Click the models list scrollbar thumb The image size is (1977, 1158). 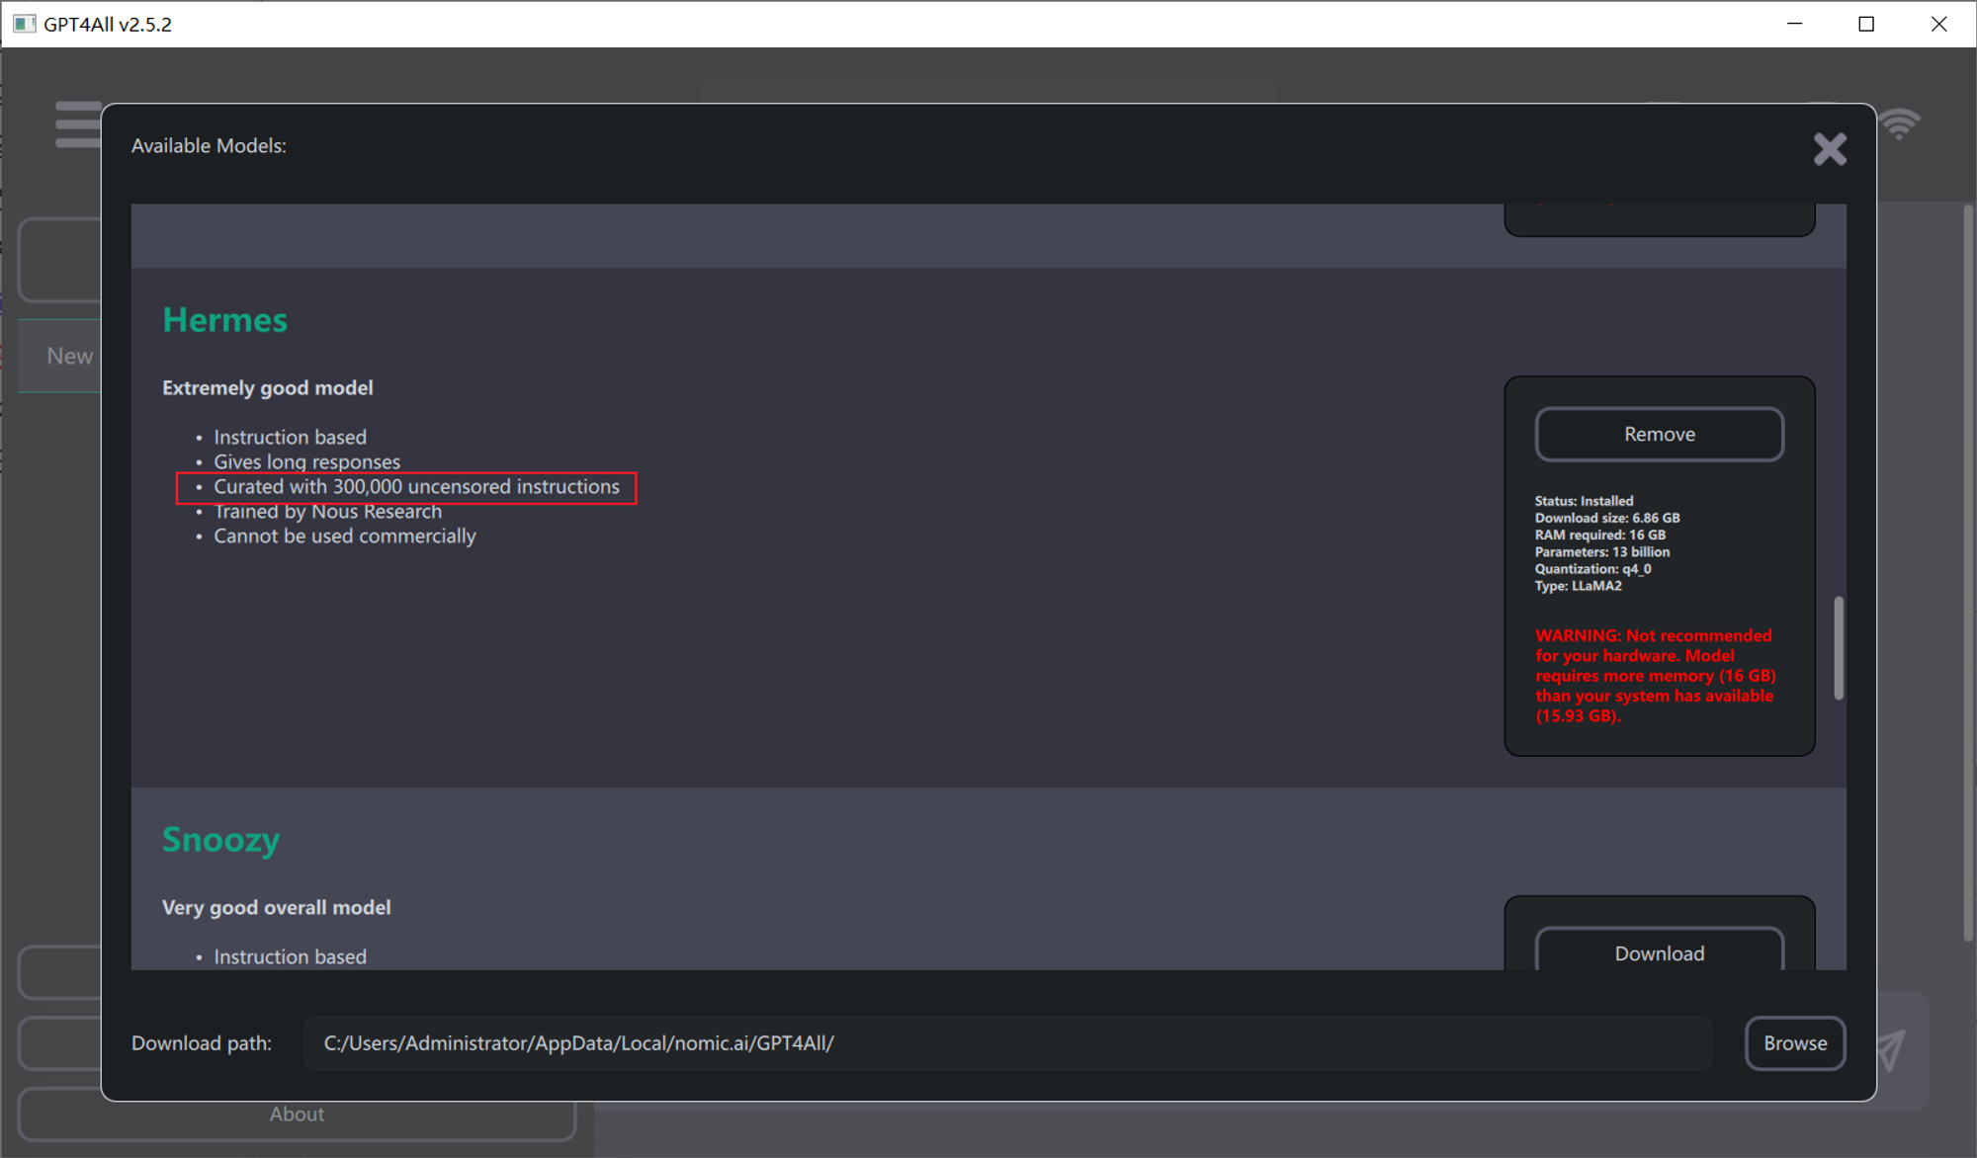[x=1839, y=647]
